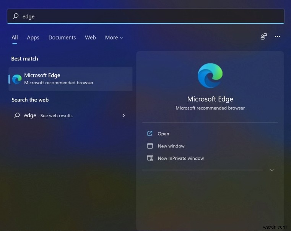This screenshot has width=291, height=231.
Task: Click the New window icon
Action: (150, 146)
